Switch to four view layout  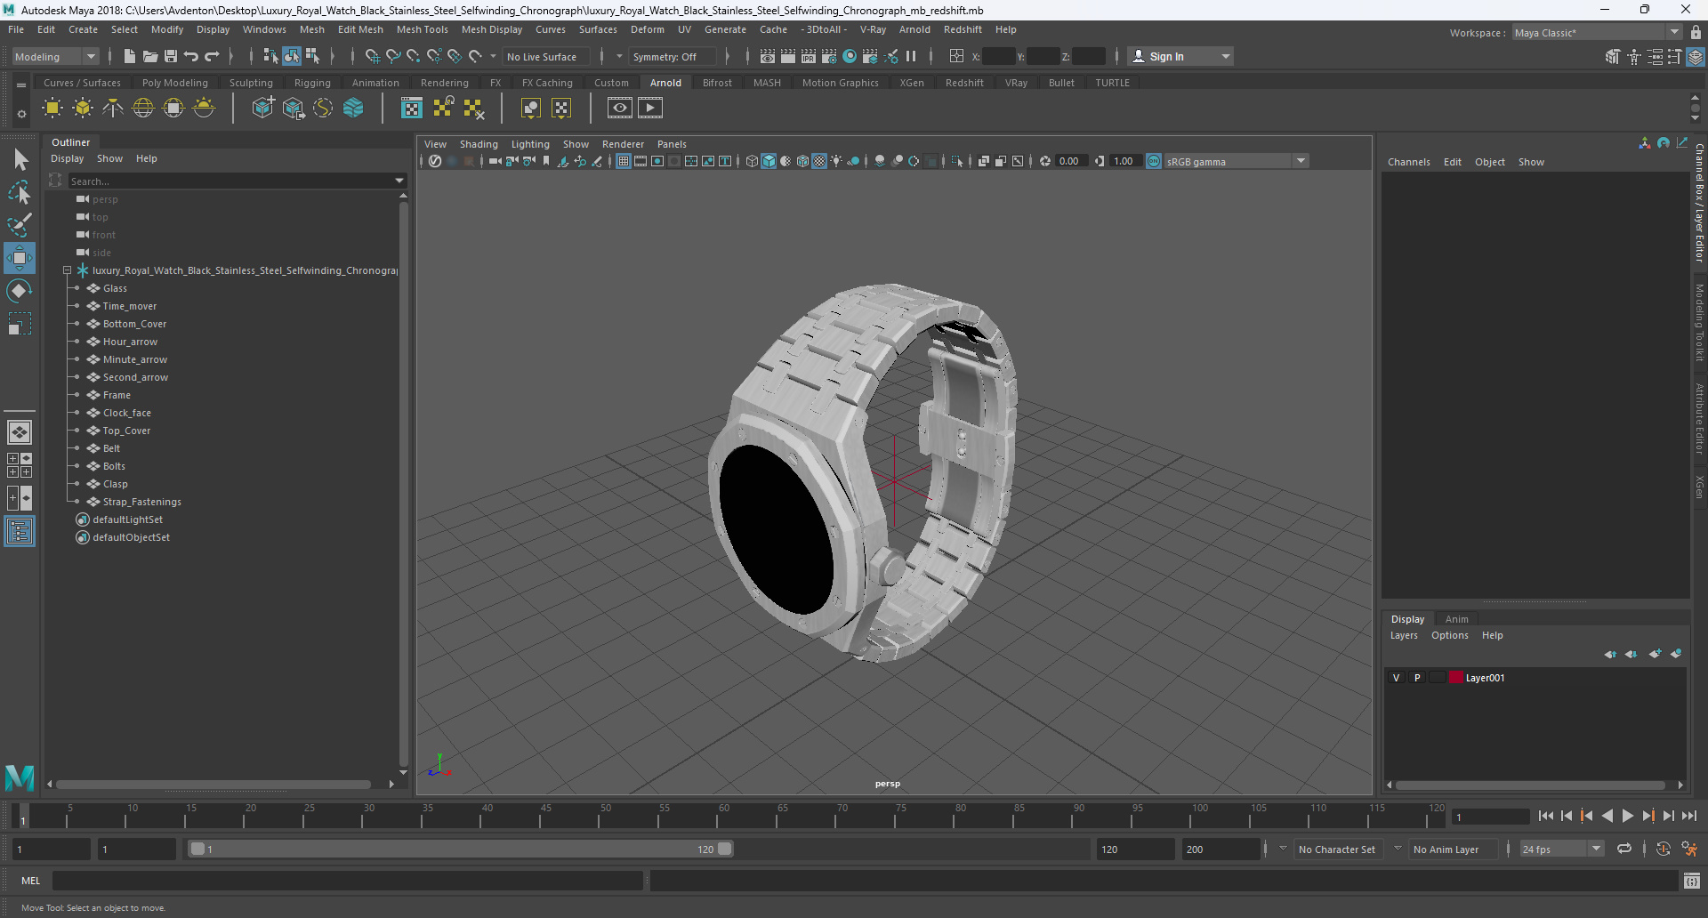pos(20,465)
